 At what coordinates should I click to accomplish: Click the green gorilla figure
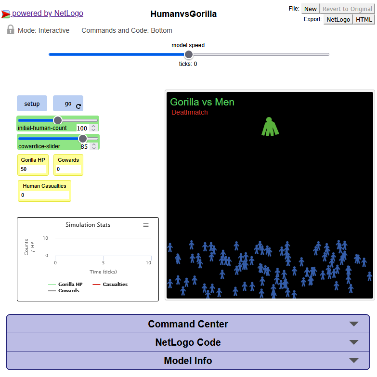coord(270,127)
